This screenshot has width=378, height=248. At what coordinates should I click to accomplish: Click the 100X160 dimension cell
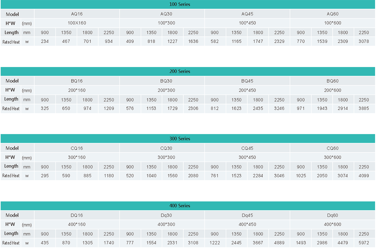pyautogui.click(x=77, y=23)
